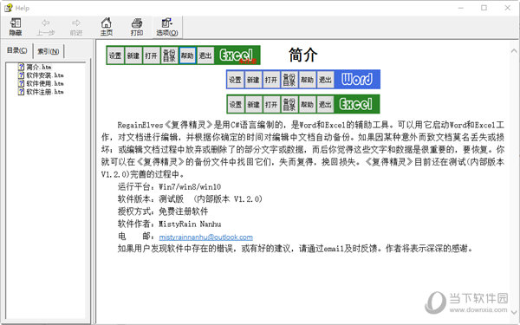Go forward with the 前进 button
This screenshot has height=325, width=520.
76,27
